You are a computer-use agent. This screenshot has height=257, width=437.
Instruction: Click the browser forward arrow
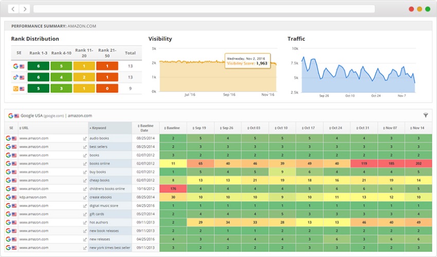[24, 9]
